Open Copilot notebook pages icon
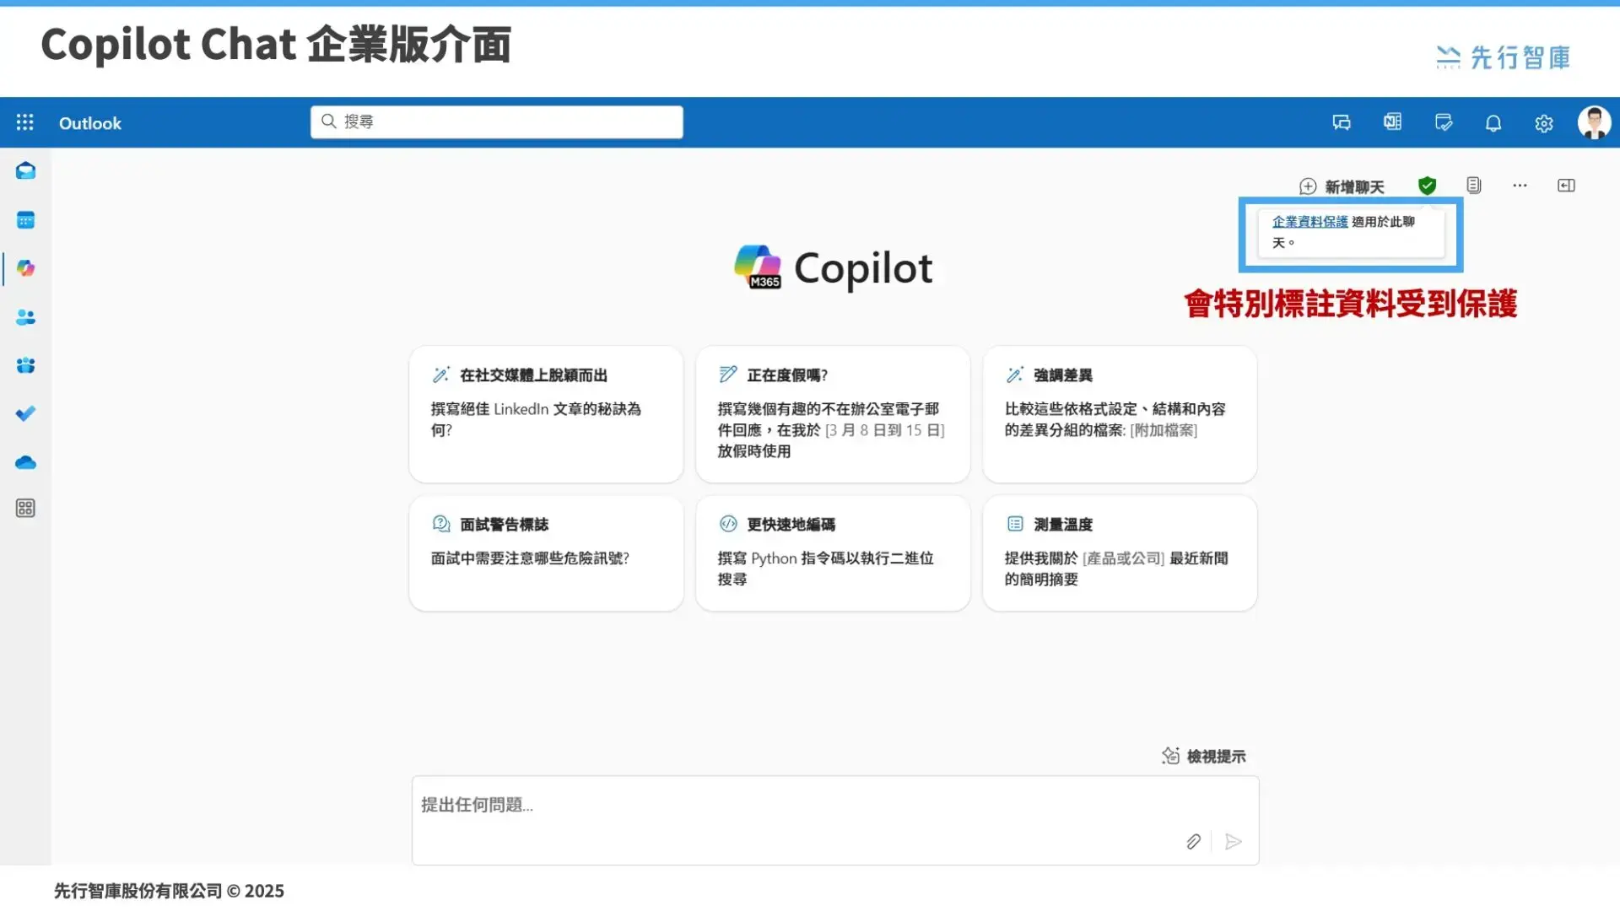This screenshot has width=1620, height=911. tap(1474, 186)
